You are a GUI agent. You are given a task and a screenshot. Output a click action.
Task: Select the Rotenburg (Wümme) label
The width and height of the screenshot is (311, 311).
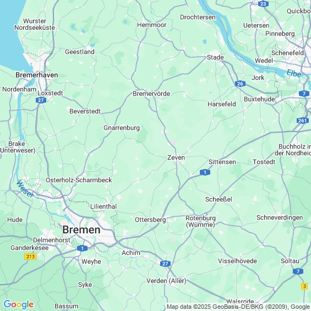pos(200,221)
